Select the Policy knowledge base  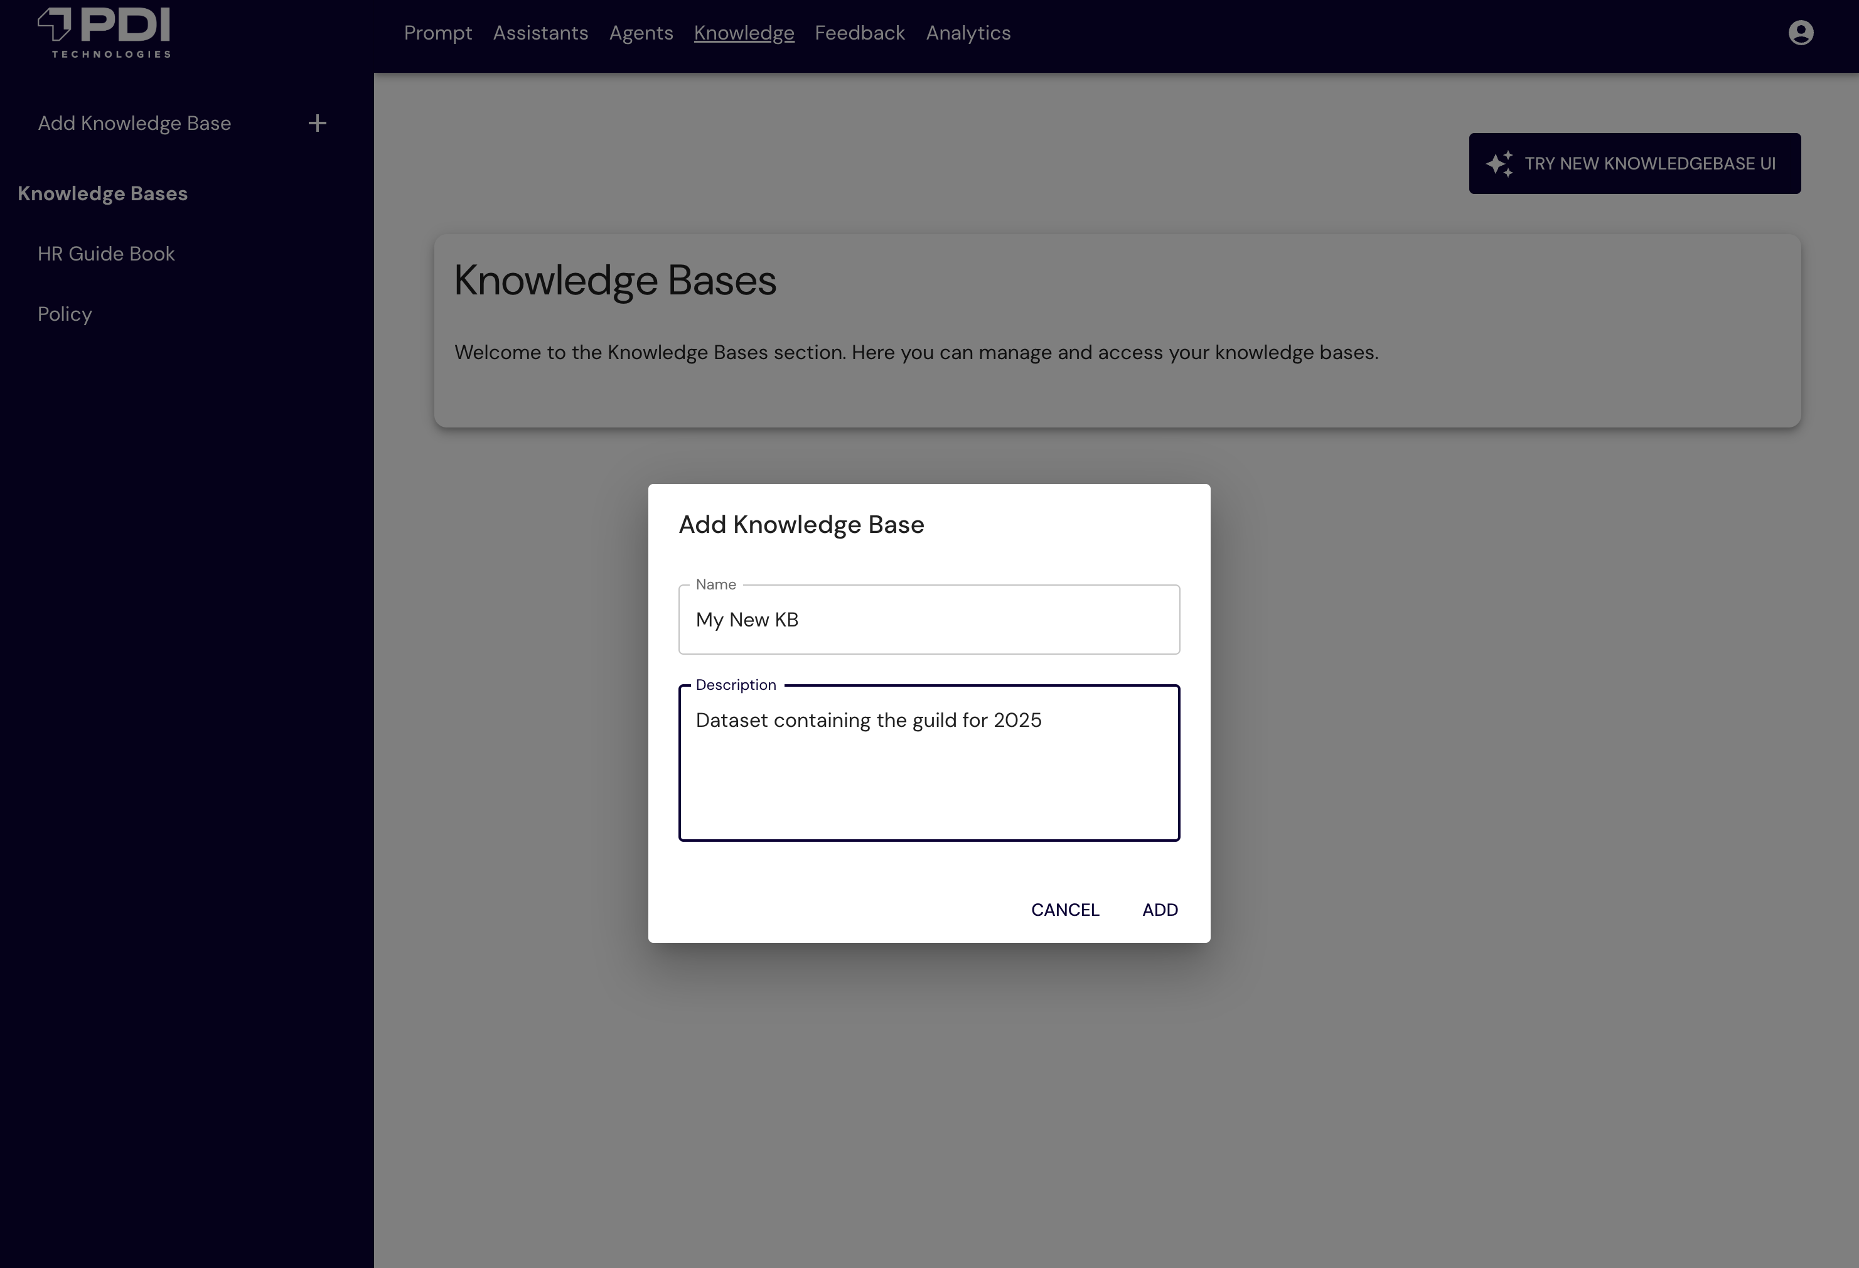[x=65, y=314]
